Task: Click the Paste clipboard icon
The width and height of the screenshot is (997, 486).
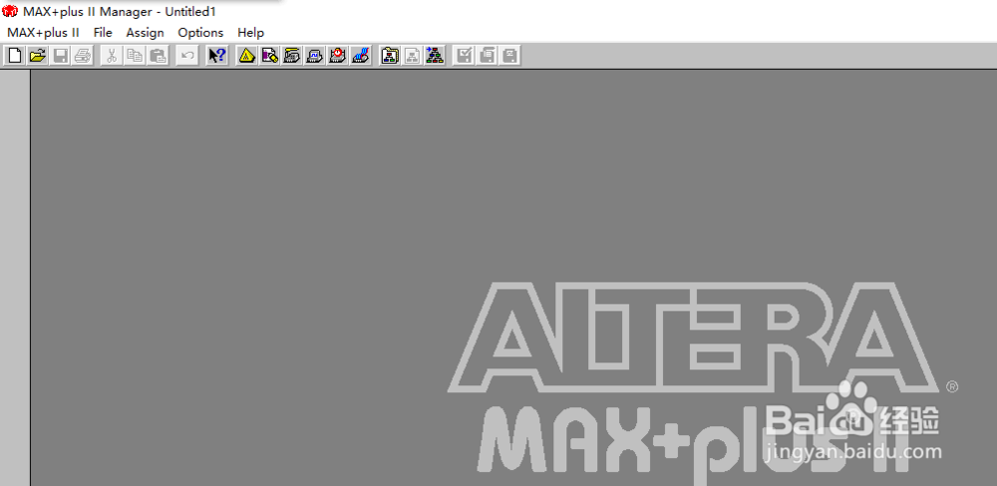Action: (158, 56)
